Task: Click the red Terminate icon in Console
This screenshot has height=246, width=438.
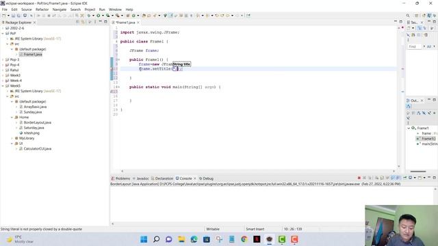Action: [x=359, y=178]
